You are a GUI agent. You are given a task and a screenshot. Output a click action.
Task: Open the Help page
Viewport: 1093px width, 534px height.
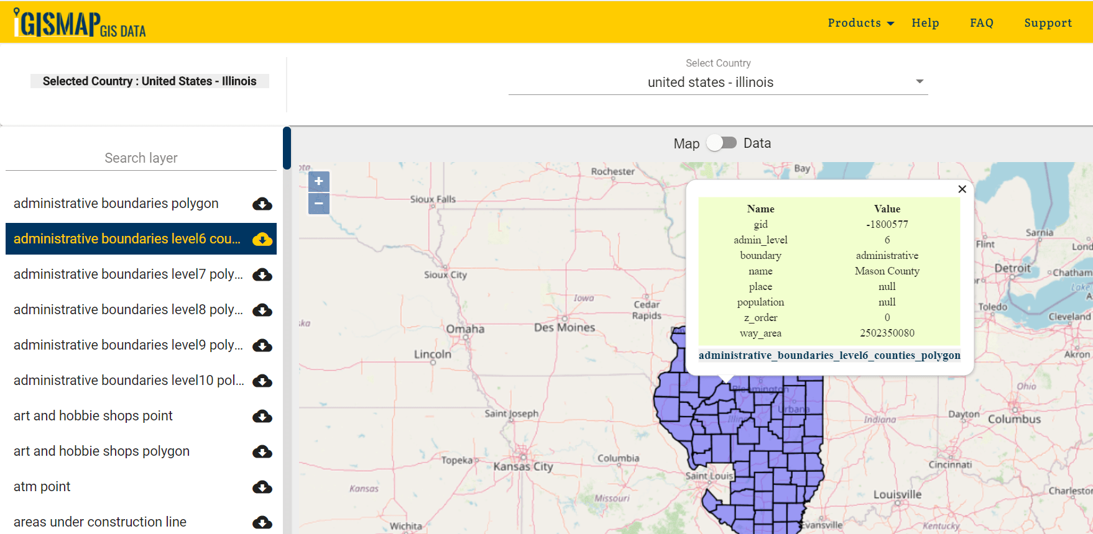[x=925, y=23]
